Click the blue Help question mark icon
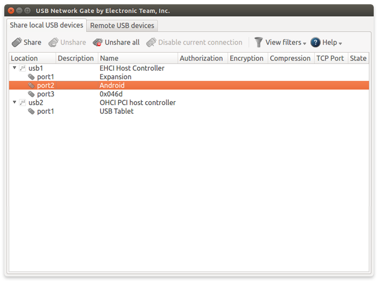This screenshot has width=378, height=285. [x=315, y=43]
